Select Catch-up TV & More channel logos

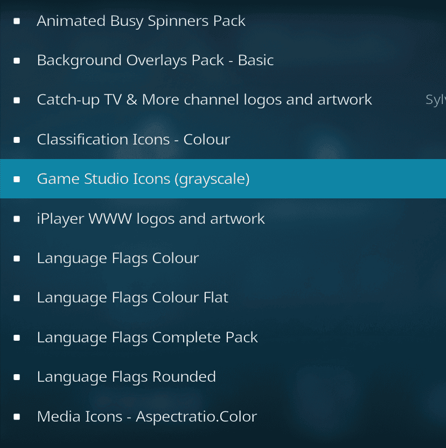(x=204, y=100)
